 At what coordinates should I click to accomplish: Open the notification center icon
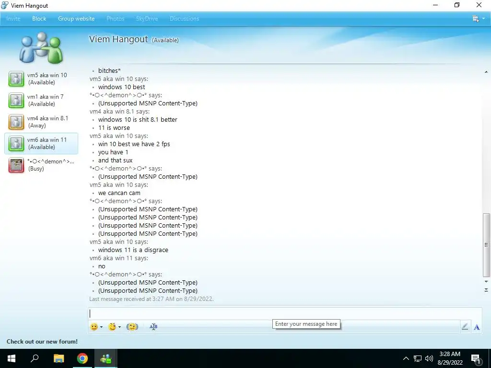click(x=476, y=358)
